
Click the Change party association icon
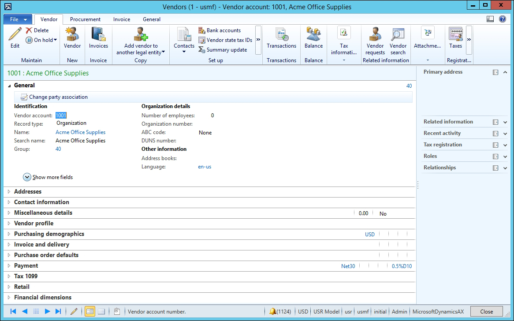pos(24,97)
